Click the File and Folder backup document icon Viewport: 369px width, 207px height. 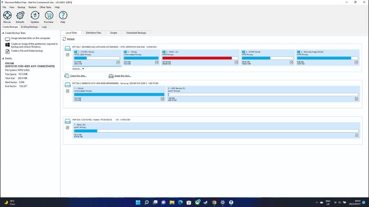[x=8, y=51]
